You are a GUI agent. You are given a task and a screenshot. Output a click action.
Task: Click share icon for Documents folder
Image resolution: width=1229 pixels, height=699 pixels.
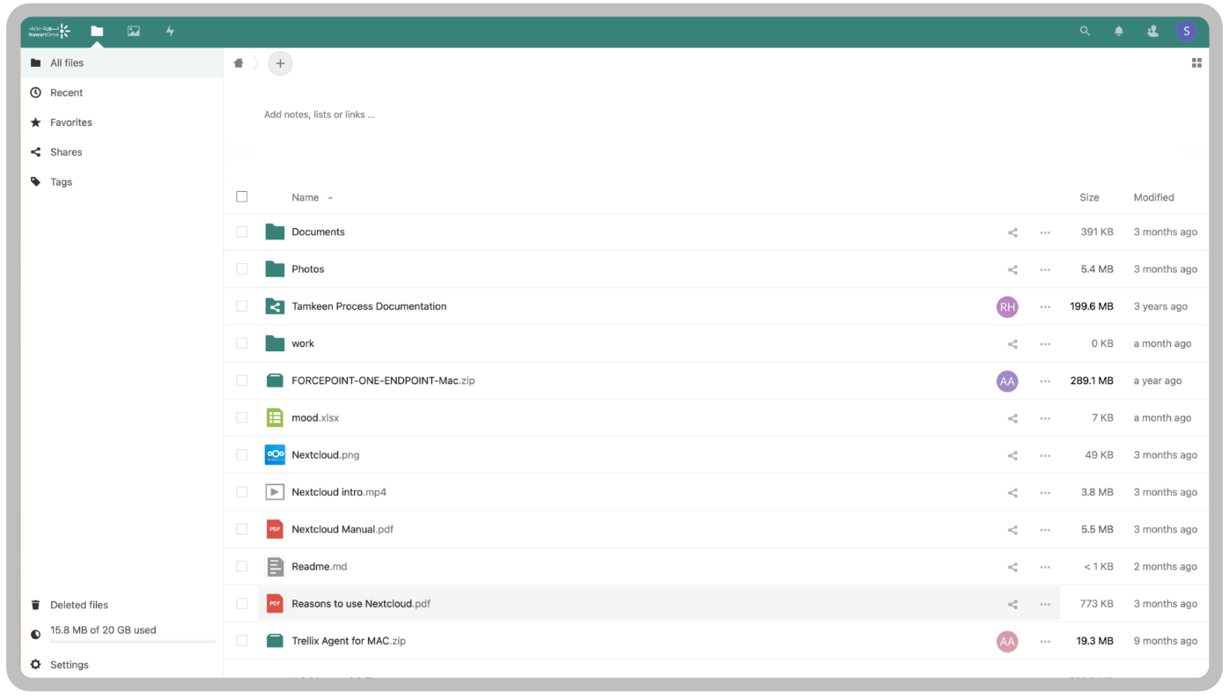[x=1012, y=232]
